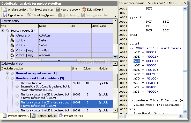This screenshot has height=123, width=191.
Task: Click status icon for mDE check
Action: (x=17, y=96)
